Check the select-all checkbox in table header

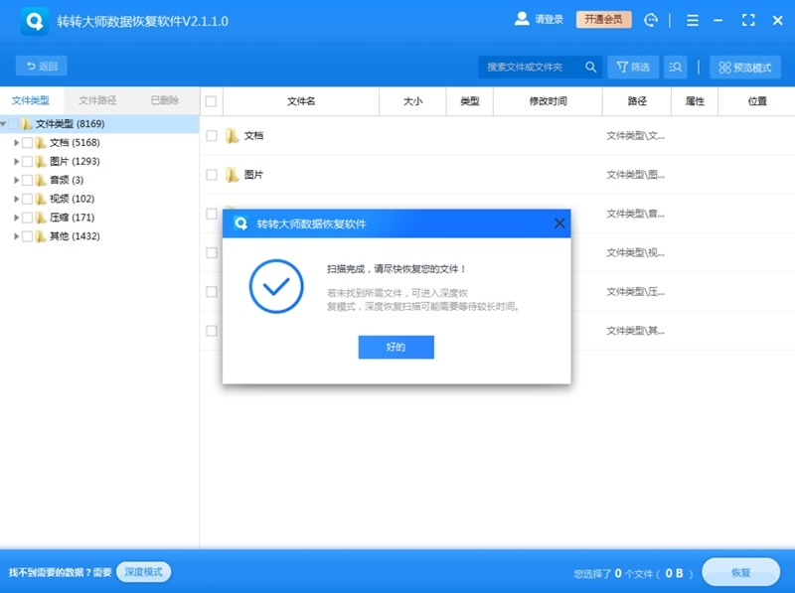[211, 101]
